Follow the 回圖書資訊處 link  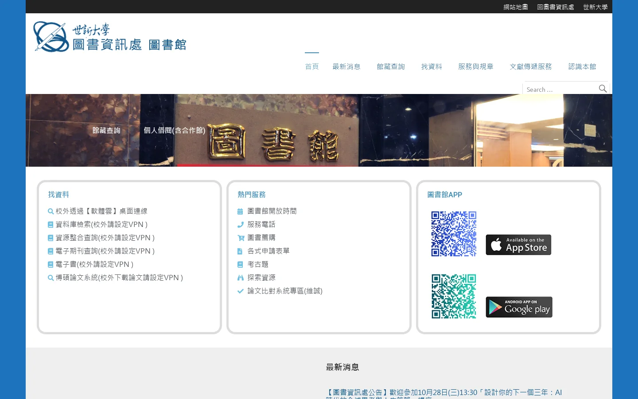(x=556, y=7)
